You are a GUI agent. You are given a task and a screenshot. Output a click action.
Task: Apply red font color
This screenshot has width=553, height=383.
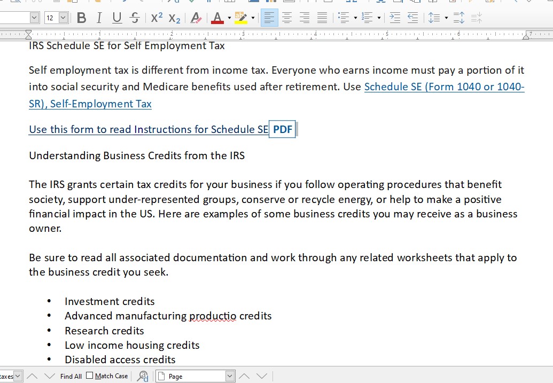pos(217,18)
